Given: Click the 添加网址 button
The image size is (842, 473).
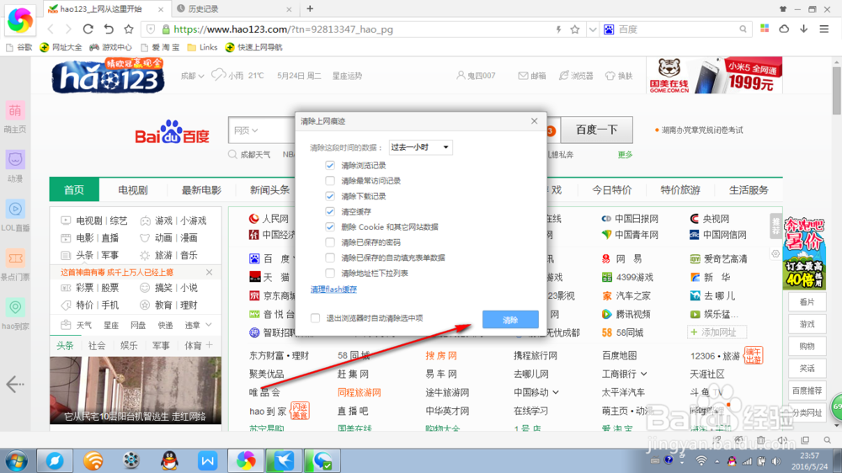Looking at the screenshot, I should pos(717,332).
